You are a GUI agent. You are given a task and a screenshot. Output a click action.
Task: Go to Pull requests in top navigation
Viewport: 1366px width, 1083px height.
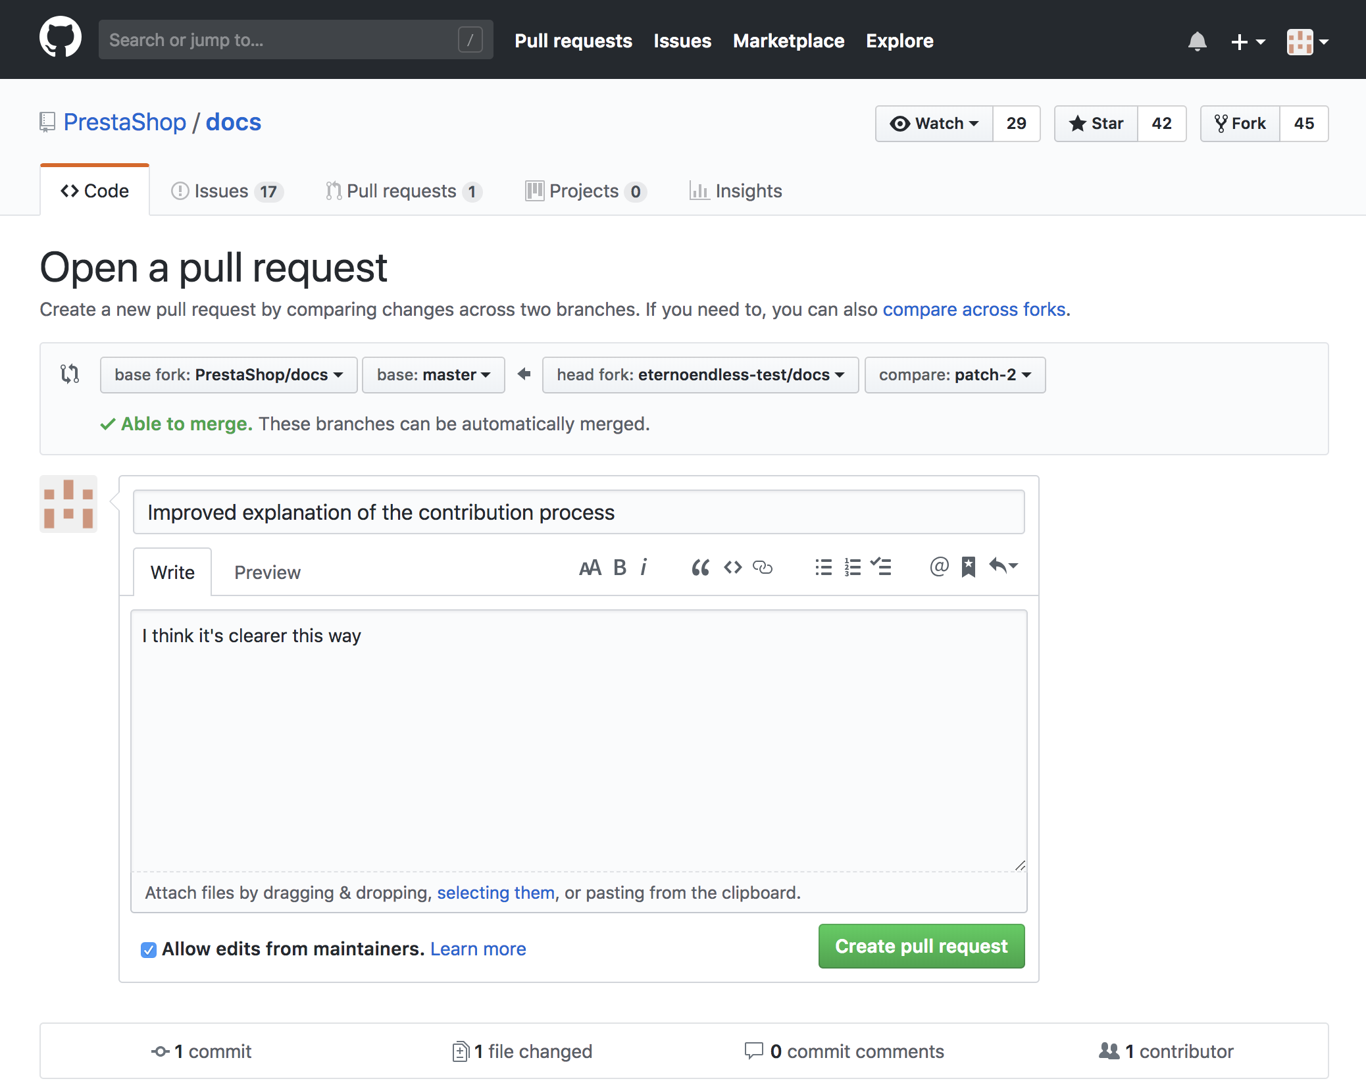click(x=573, y=41)
